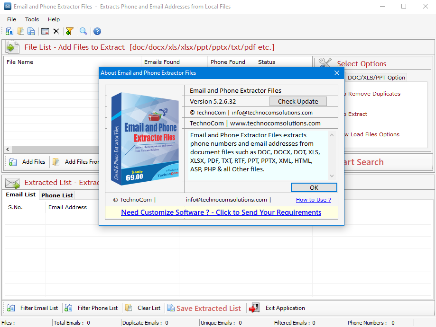
Task: Click 'TechnoCom | www.technocomsolutions.com' text
Action: coord(255,123)
